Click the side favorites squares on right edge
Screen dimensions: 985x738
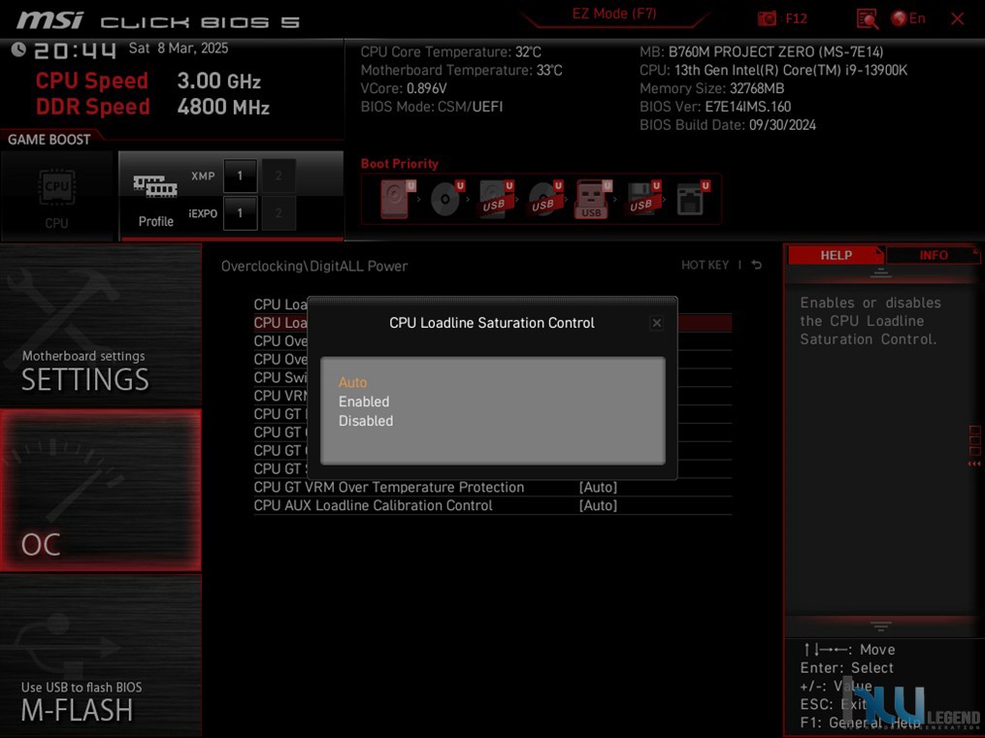click(975, 440)
